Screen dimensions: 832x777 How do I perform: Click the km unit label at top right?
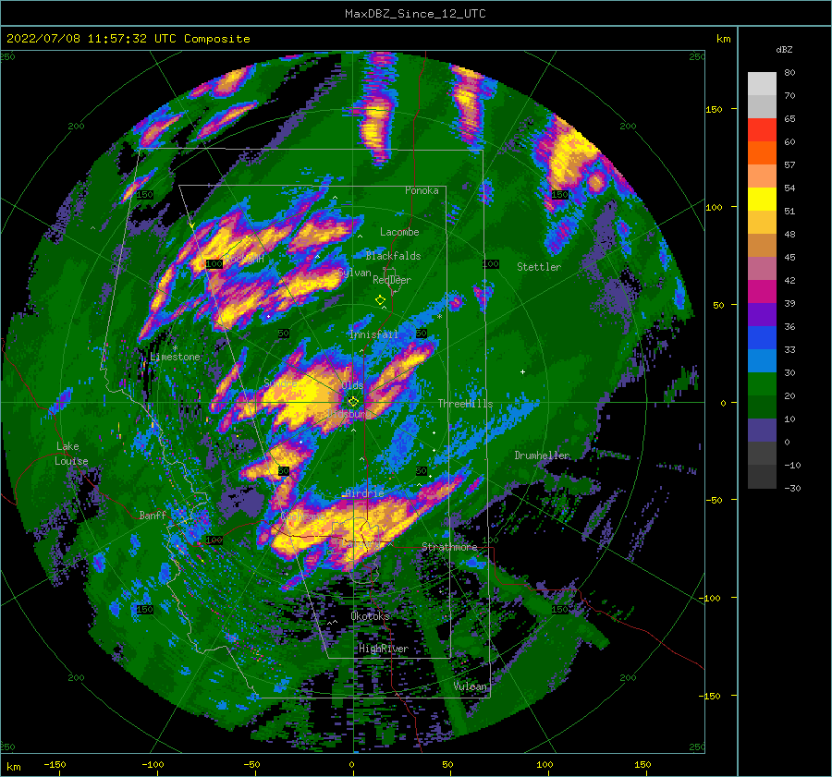723,39
